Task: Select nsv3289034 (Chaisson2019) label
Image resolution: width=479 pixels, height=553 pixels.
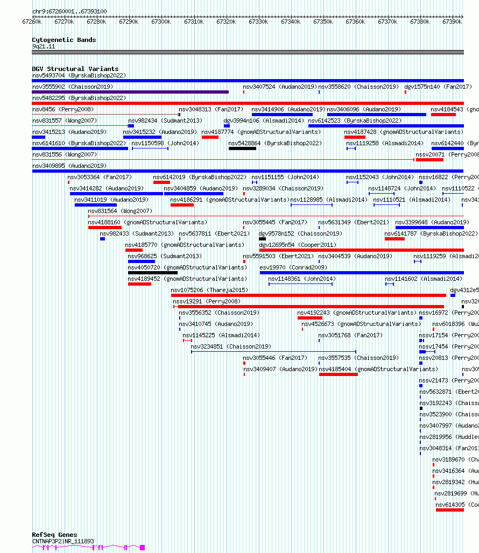Action: pos(283,188)
